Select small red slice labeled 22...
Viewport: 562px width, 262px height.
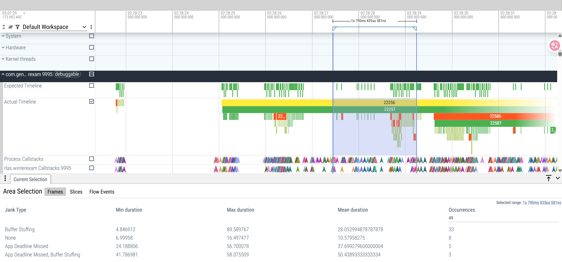coord(281,116)
